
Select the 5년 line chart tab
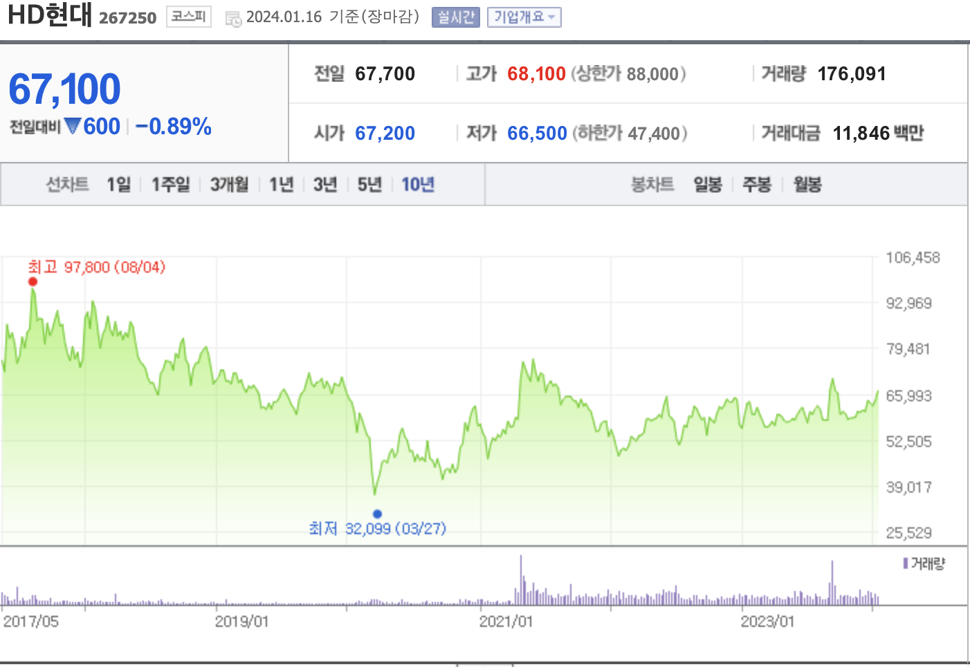369,185
